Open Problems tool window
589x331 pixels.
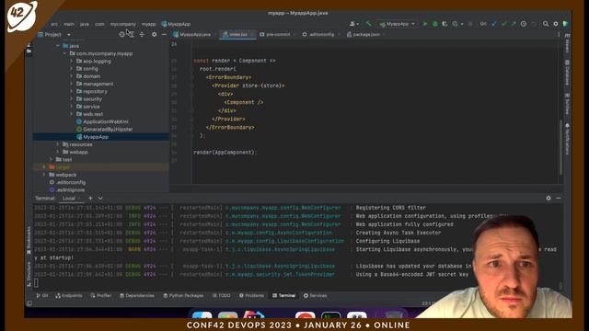coord(251,296)
